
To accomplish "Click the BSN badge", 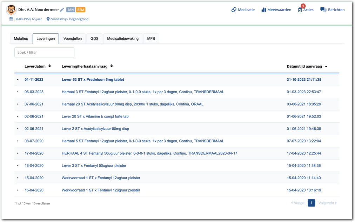I will (71, 10).
